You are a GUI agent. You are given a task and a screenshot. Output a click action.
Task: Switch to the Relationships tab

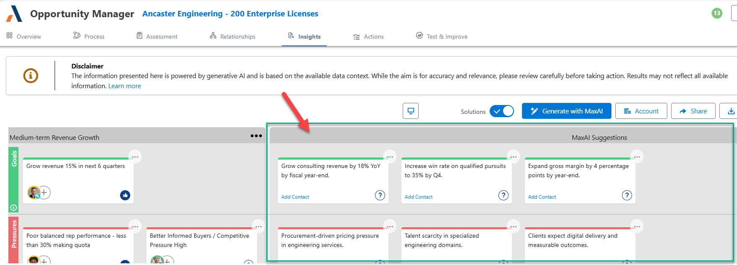point(233,37)
